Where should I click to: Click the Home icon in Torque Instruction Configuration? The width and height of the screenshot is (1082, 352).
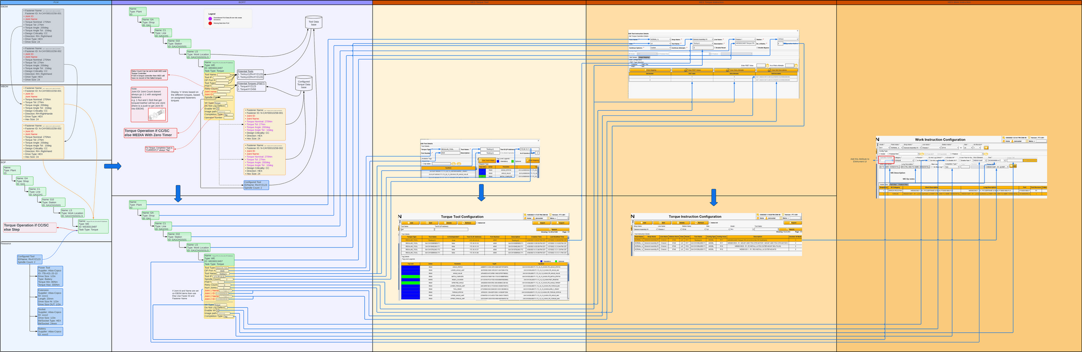point(758,218)
